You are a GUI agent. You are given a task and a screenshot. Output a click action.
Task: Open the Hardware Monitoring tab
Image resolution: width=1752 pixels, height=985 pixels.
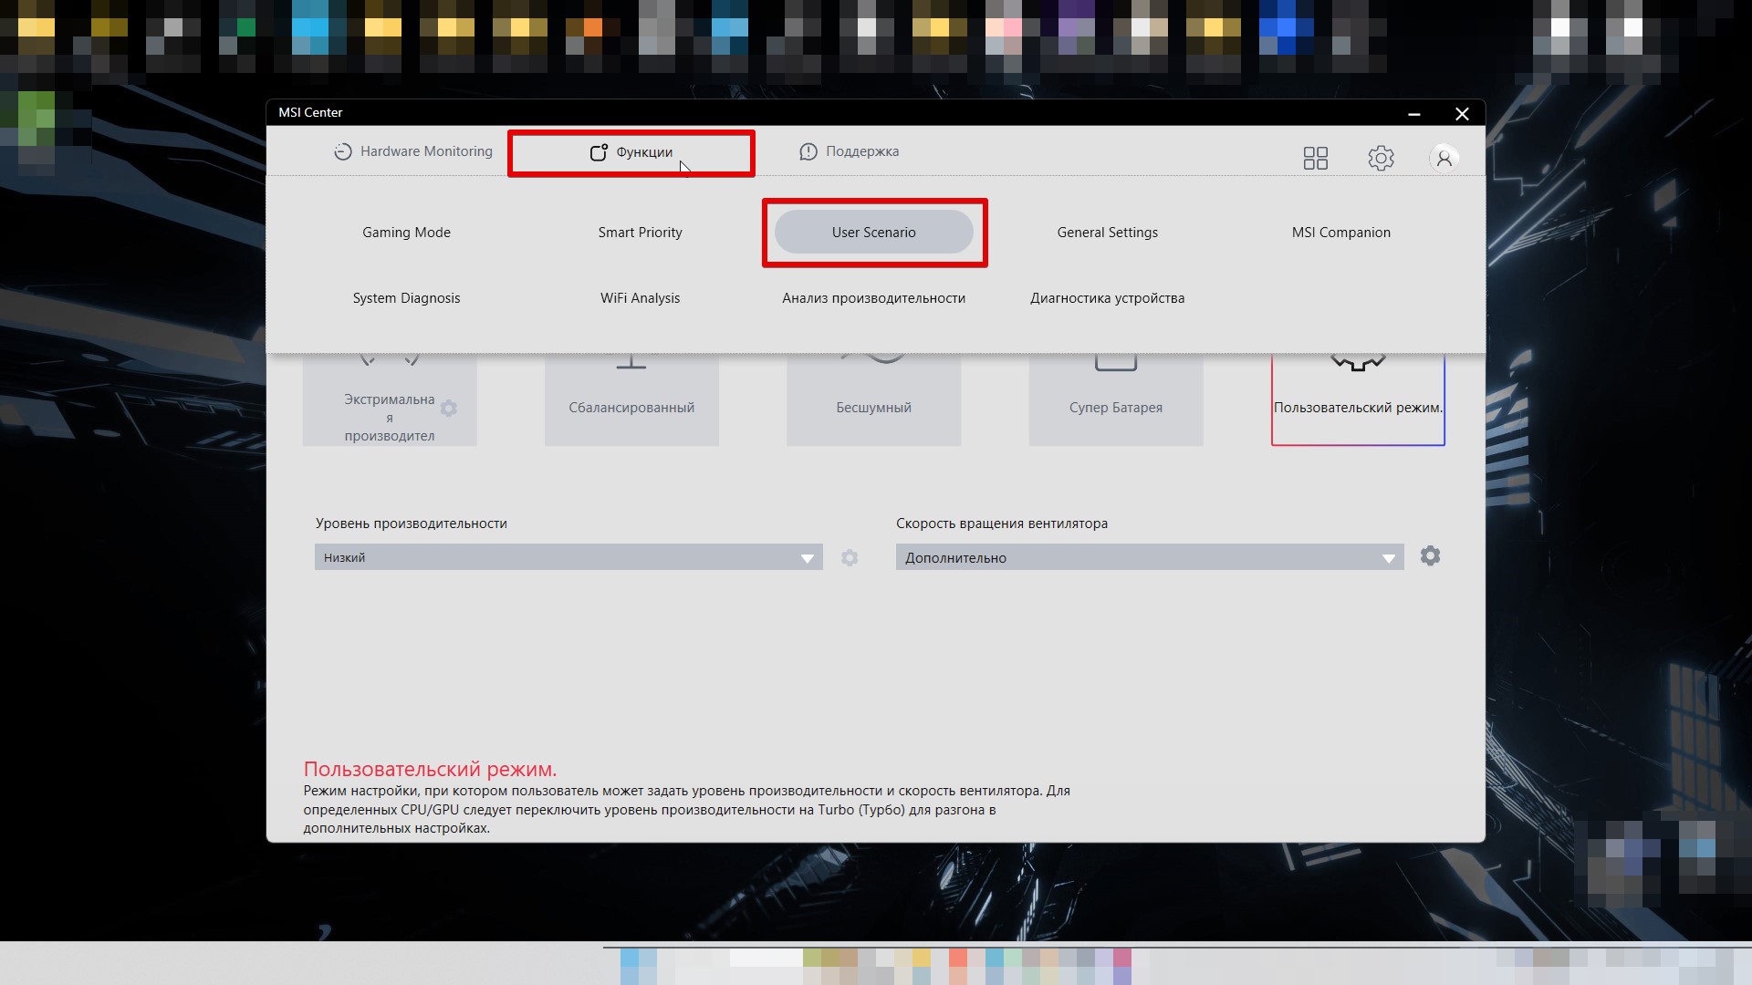[x=412, y=151]
